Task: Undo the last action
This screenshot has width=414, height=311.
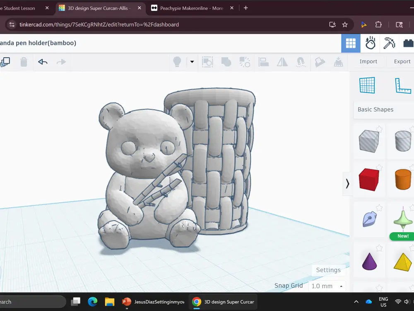Action: click(x=43, y=62)
